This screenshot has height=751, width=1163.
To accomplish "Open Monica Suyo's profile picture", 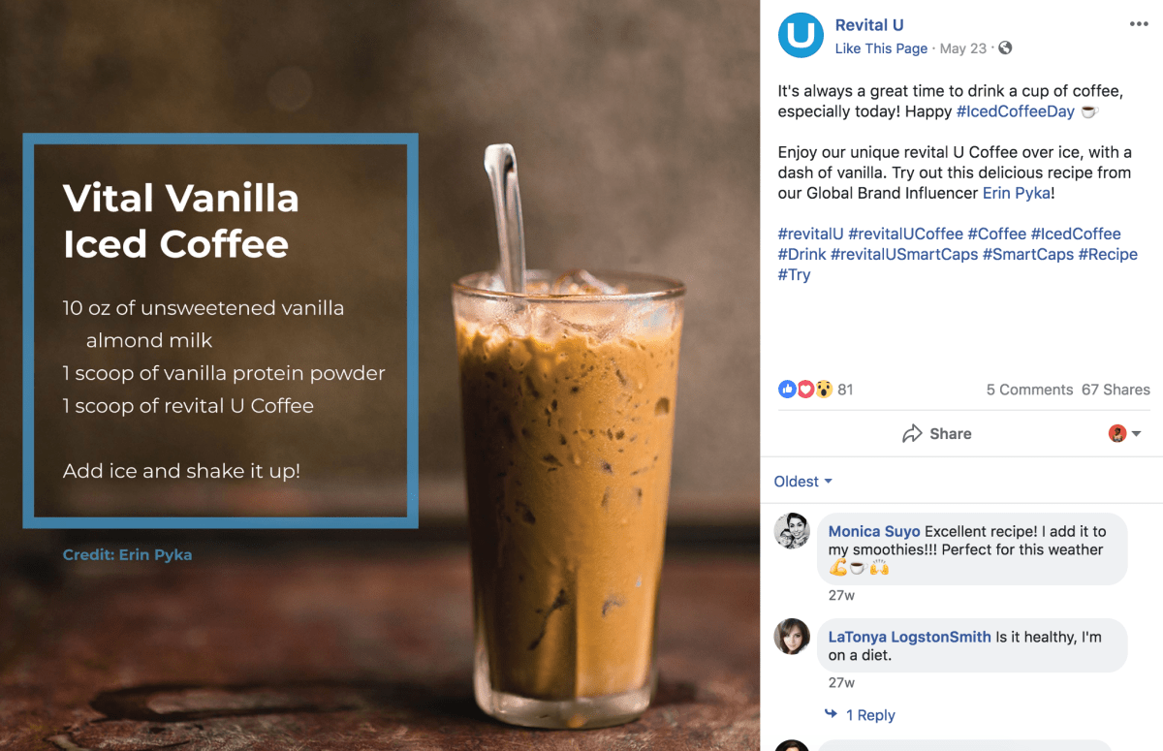I will pos(792,531).
